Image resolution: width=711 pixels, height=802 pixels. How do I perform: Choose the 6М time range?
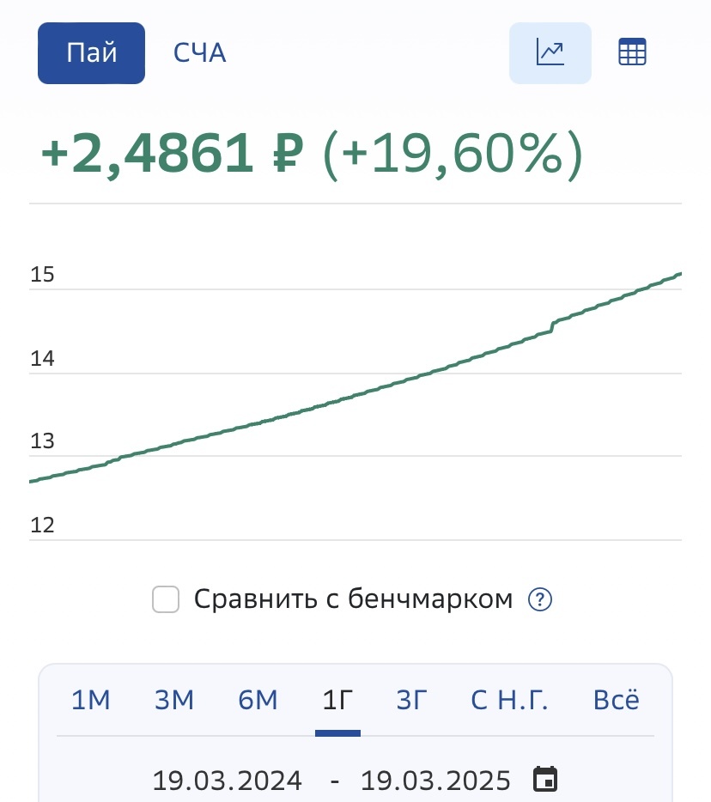[x=256, y=700]
